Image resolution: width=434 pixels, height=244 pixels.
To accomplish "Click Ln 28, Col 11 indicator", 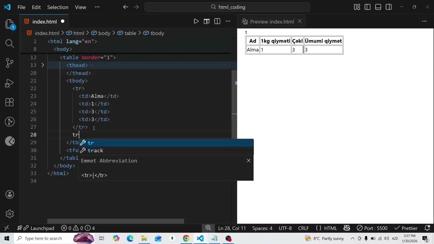I will pyautogui.click(x=232, y=228).
